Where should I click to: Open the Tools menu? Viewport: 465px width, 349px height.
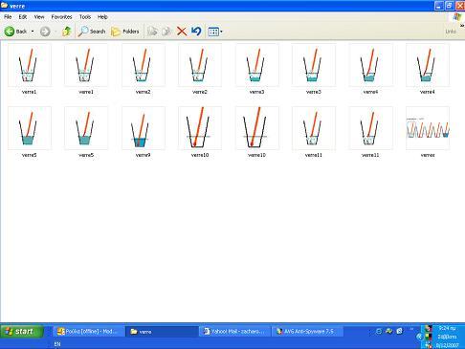tap(85, 17)
